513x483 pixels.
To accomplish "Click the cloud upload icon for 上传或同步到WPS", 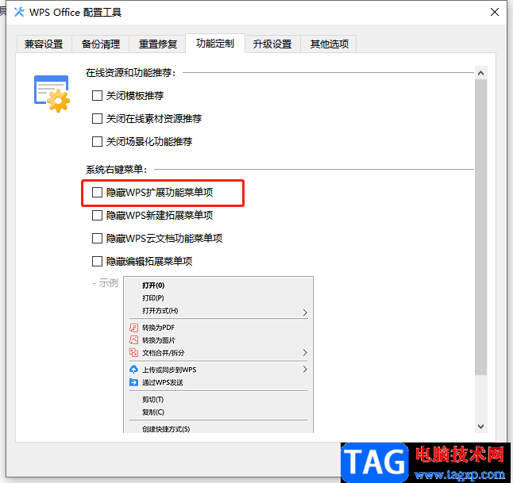I will click(133, 370).
